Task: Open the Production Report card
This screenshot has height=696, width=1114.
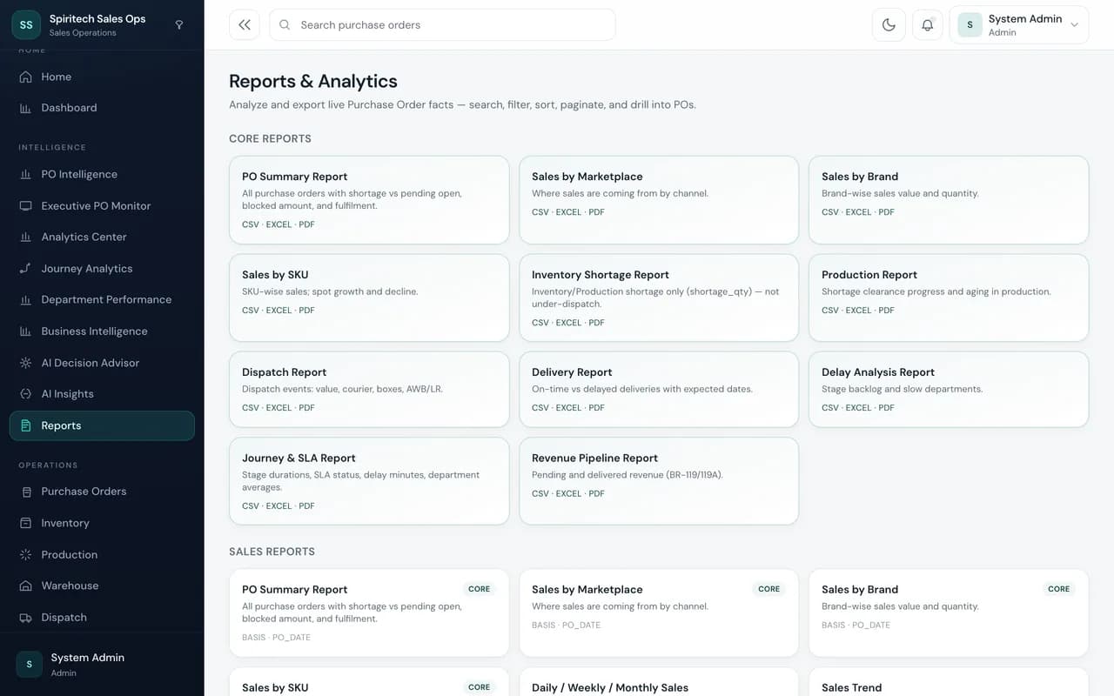Action: tap(949, 298)
